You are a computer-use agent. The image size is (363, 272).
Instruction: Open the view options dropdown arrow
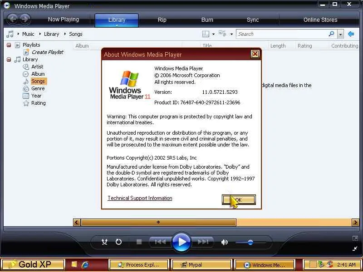231,34
